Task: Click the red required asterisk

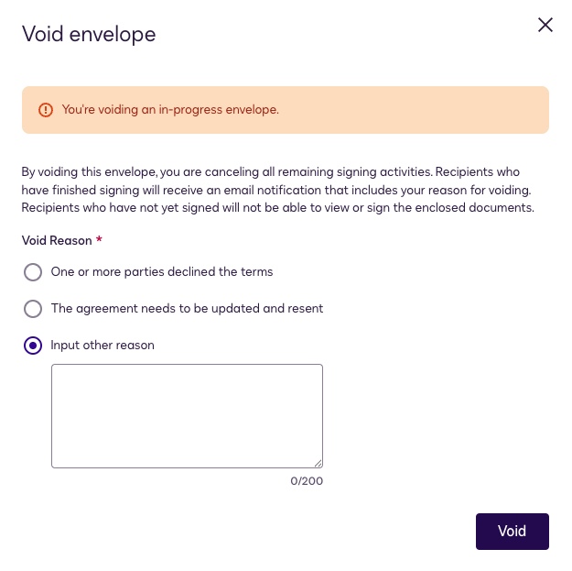Action: click(99, 239)
